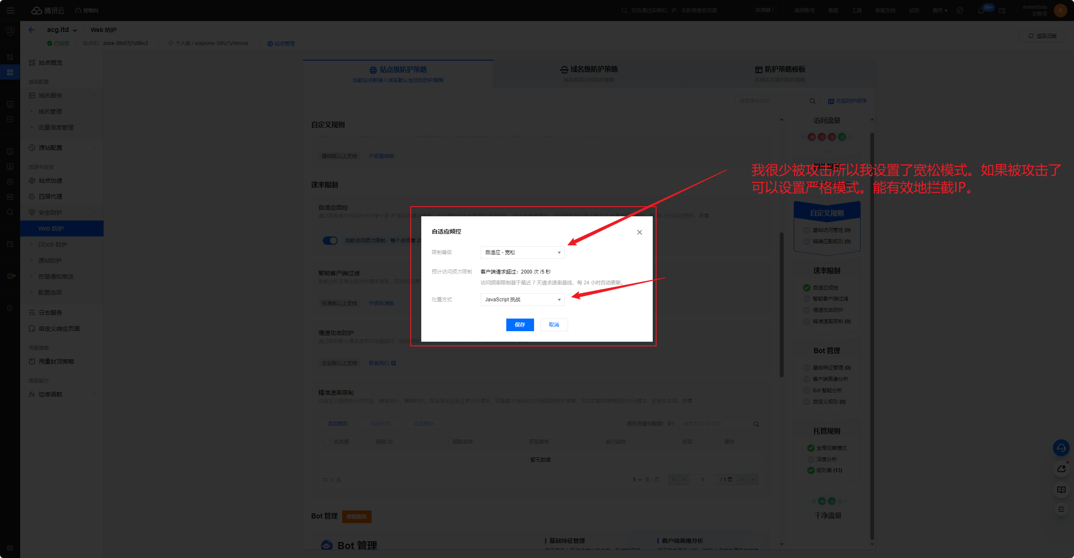Click 收起防护顺序 toggle link
Image resolution: width=1074 pixels, height=558 pixels.
point(847,101)
